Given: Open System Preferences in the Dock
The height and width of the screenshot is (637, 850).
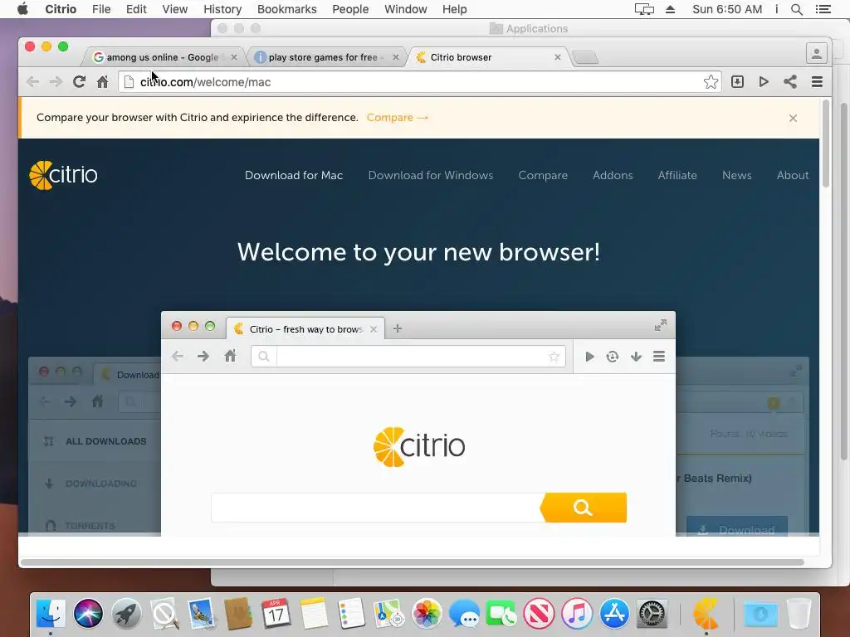Looking at the screenshot, I should tap(652, 614).
